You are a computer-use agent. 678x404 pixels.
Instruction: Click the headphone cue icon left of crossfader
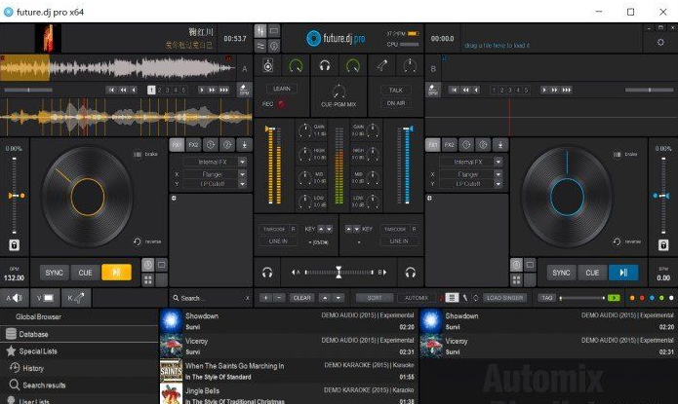[266, 273]
